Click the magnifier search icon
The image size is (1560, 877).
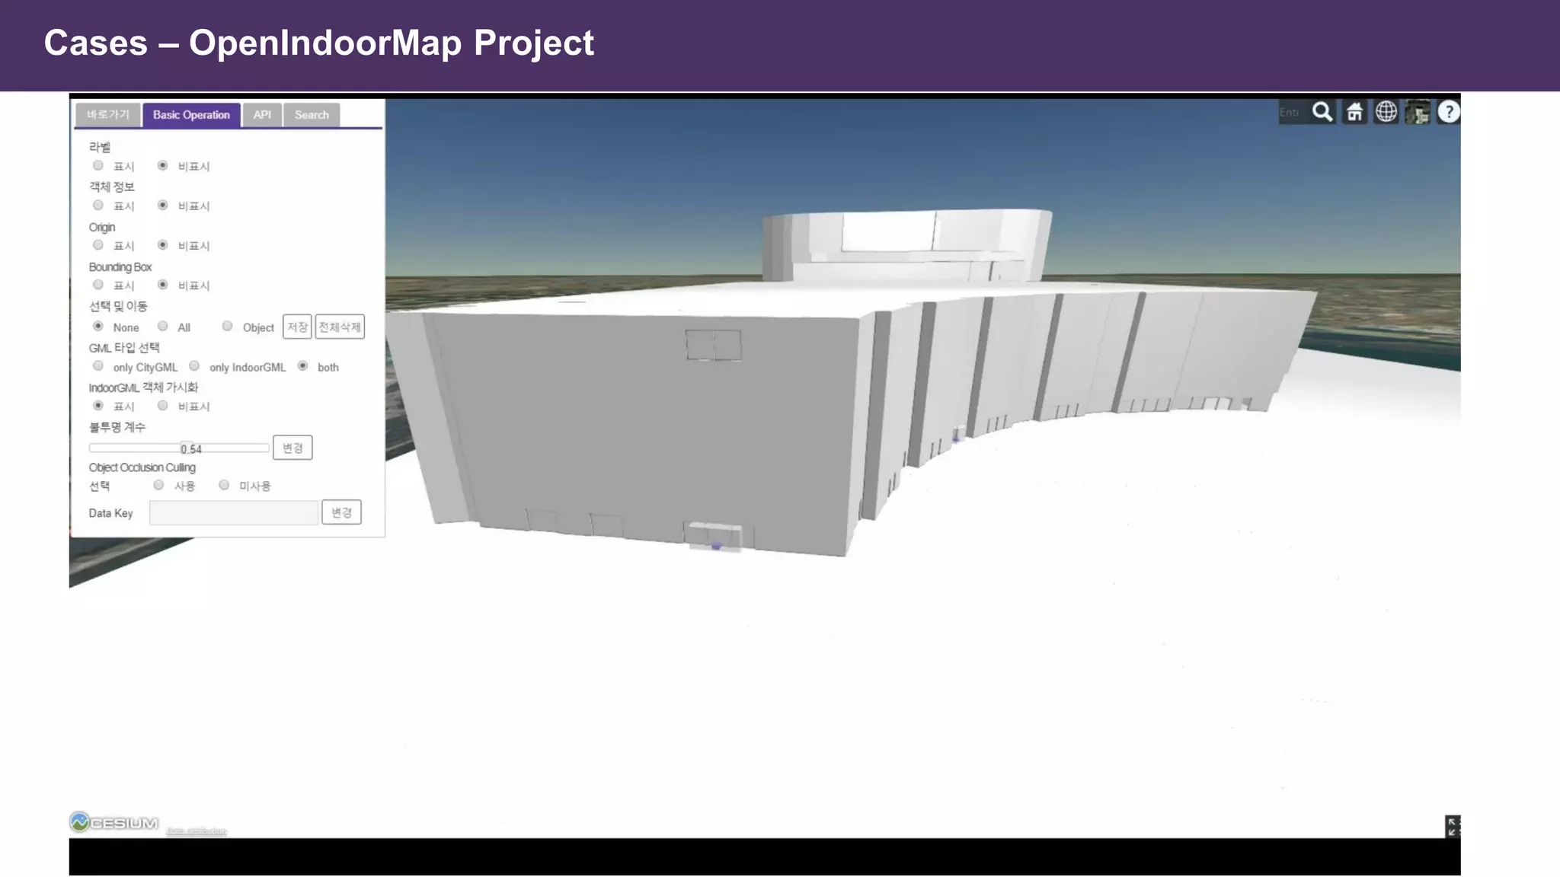click(1322, 112)
